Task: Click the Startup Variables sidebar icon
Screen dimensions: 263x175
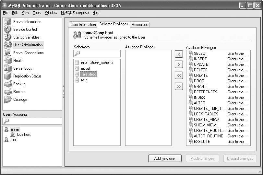Action: 8,37
